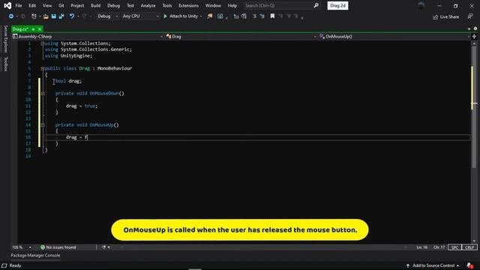Collapse the OnMouseDown method block
The height and width of the screenshot is (270, 480).
tap(43, 93)
